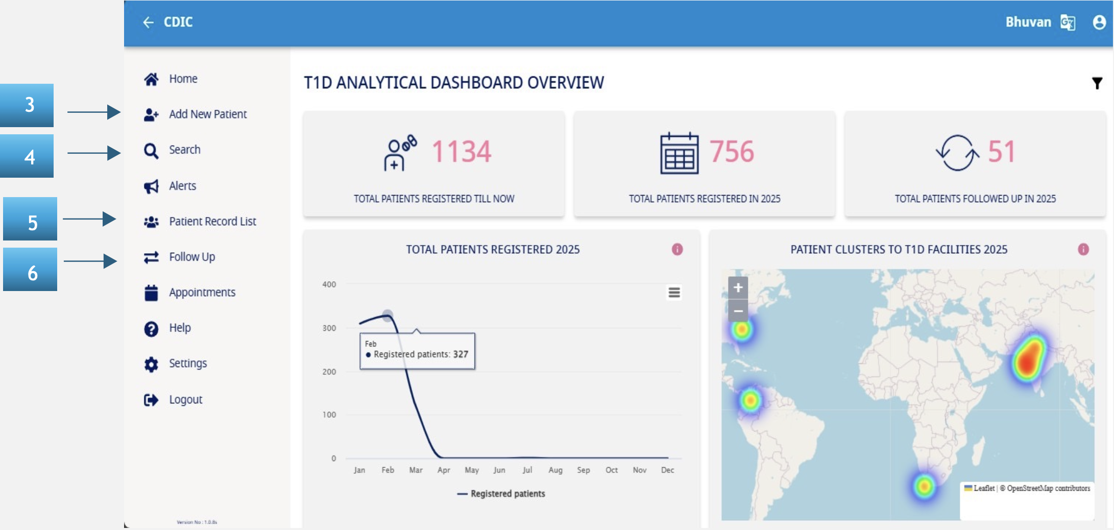The height and width of the screenshot is (530, 1114).
Task: Open the dashboard filter funnel icon
Action: click(x=1097, y=83)
